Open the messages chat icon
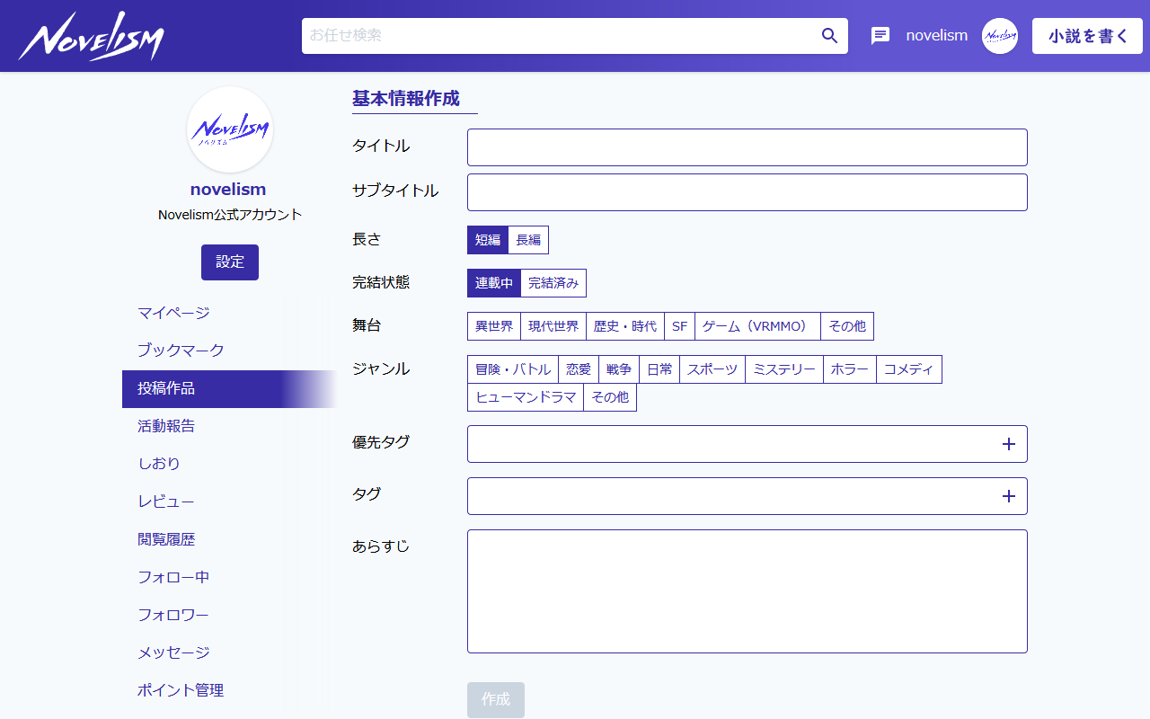1150x719 pixels. pos(880,36)
